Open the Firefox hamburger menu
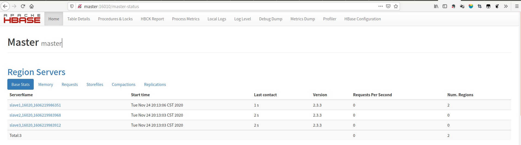The image size is (521, 145). 517,6
